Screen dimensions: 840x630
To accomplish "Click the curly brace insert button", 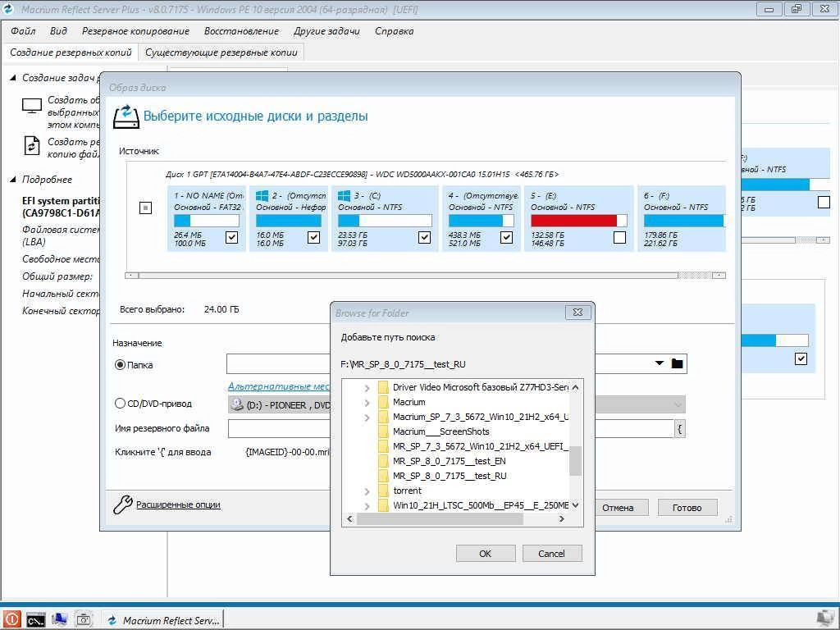I will click(679, 428).
